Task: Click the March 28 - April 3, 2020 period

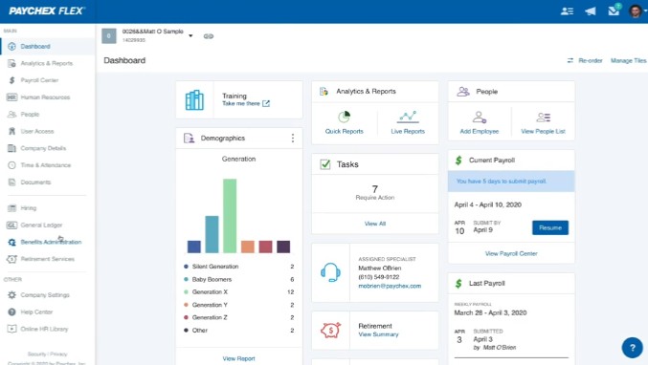Action: click(x=490, y=312)
